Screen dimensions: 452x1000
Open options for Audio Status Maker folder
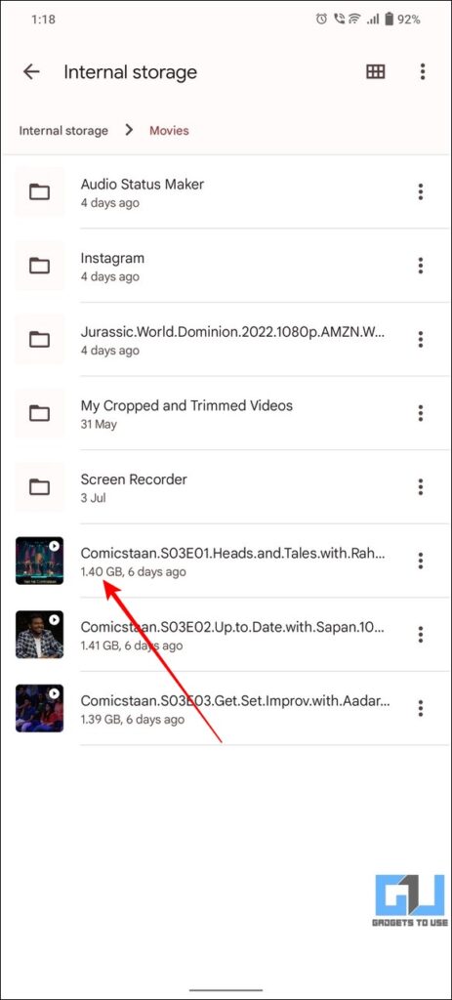pyautogui.click(x=420, y=191)
